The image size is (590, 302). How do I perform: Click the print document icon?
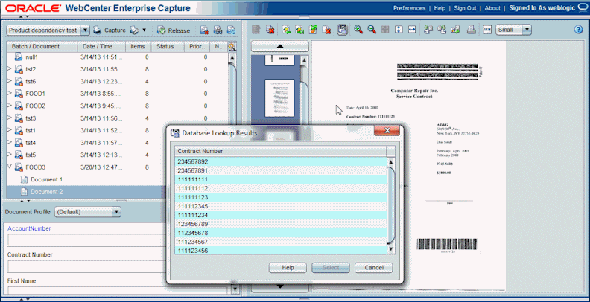[x=471, y=30]
